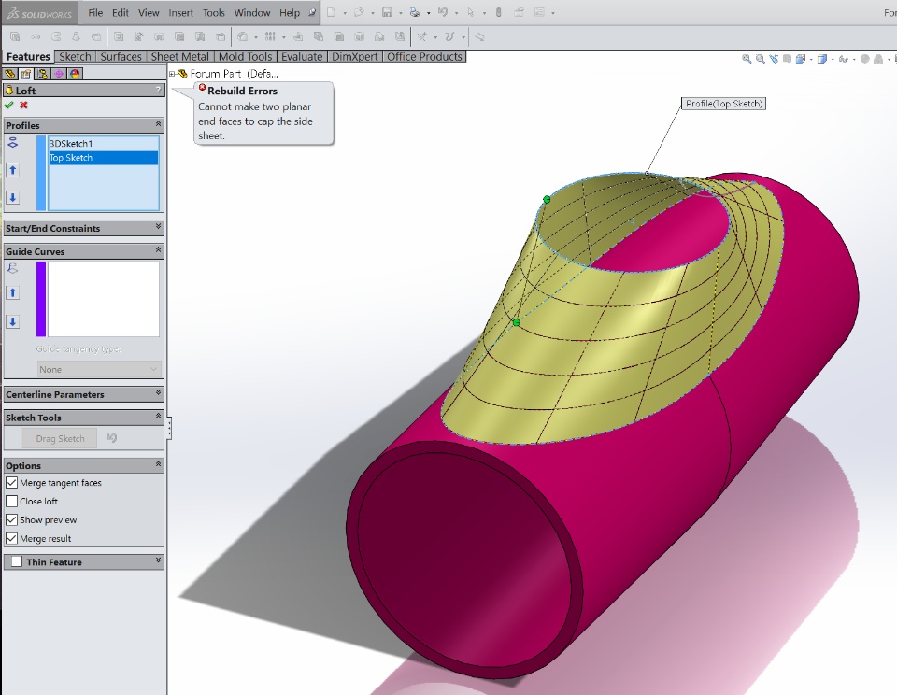897x695 pixels.
Task: Move guide curve up arrow
Action: pyautogui.click(x=13, y=293)
